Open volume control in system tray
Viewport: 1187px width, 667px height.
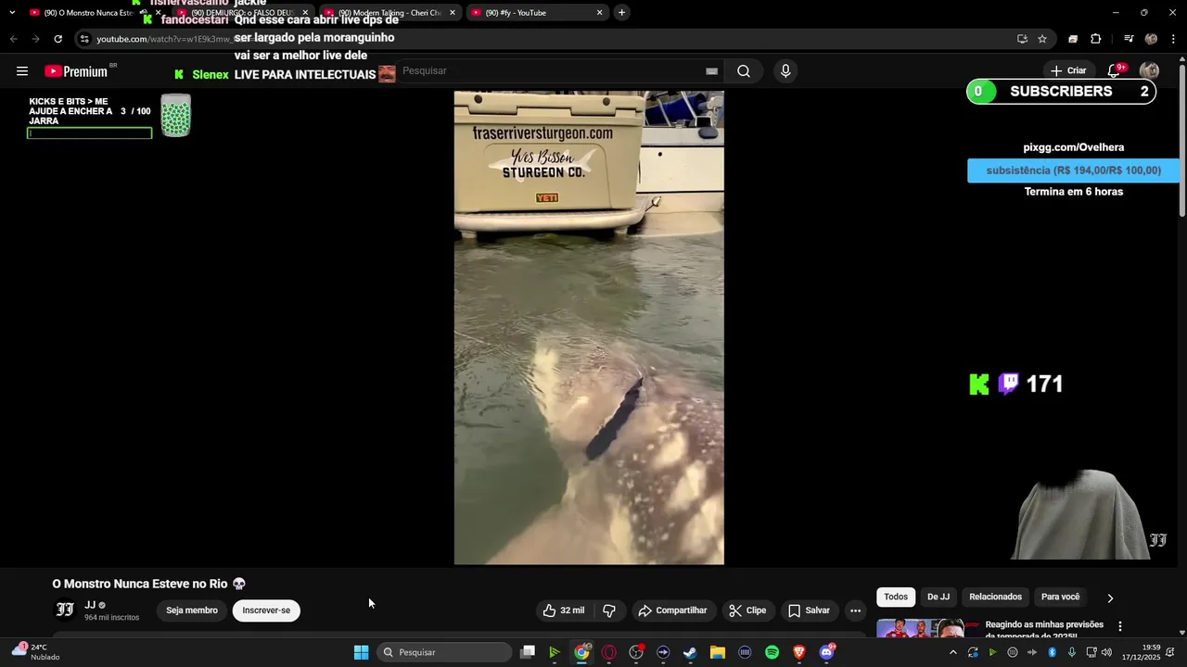[1106, 652]
